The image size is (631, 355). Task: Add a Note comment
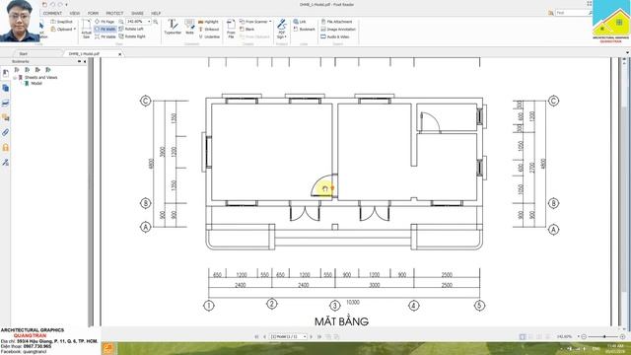click(189, 27)
